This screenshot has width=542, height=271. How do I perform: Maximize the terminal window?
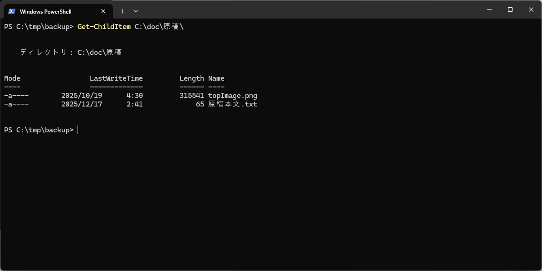(x=510, y=10)
